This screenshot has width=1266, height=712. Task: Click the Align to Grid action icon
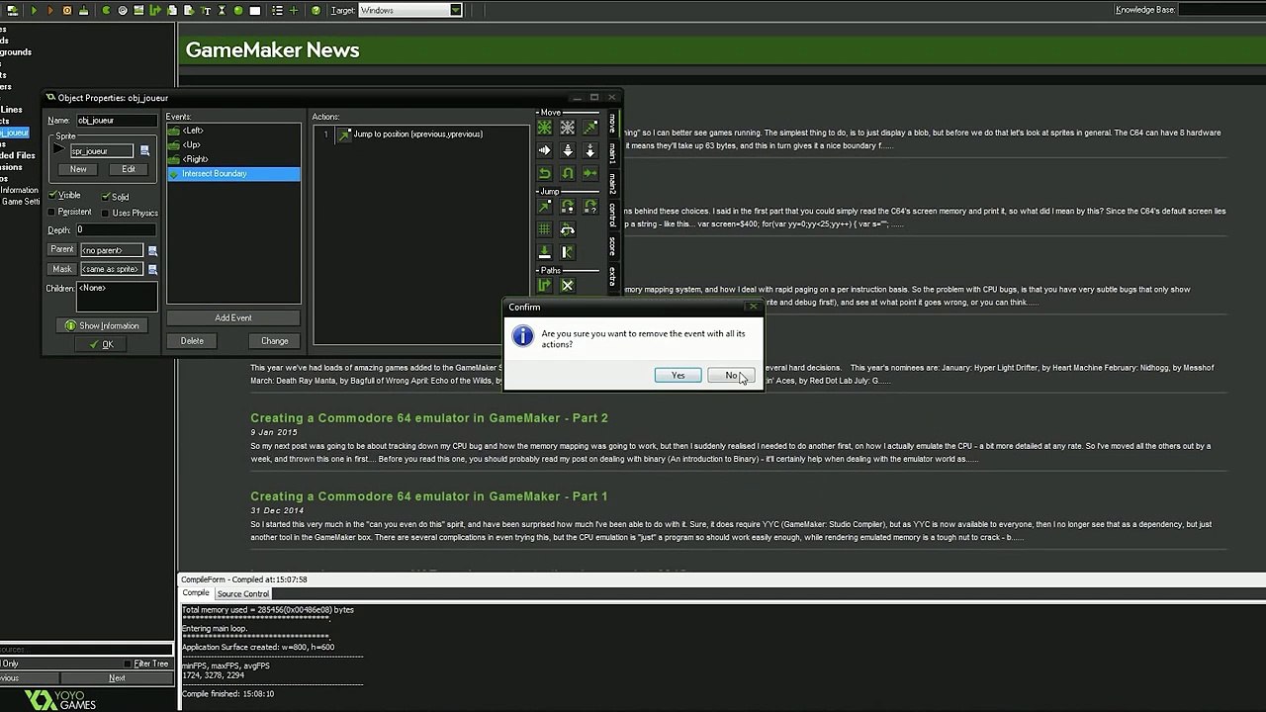544,229
